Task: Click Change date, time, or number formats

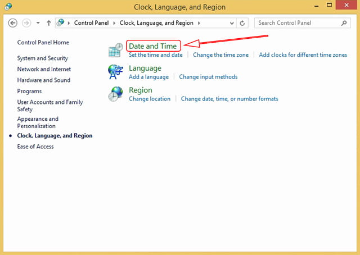Action: pos(229,99)
